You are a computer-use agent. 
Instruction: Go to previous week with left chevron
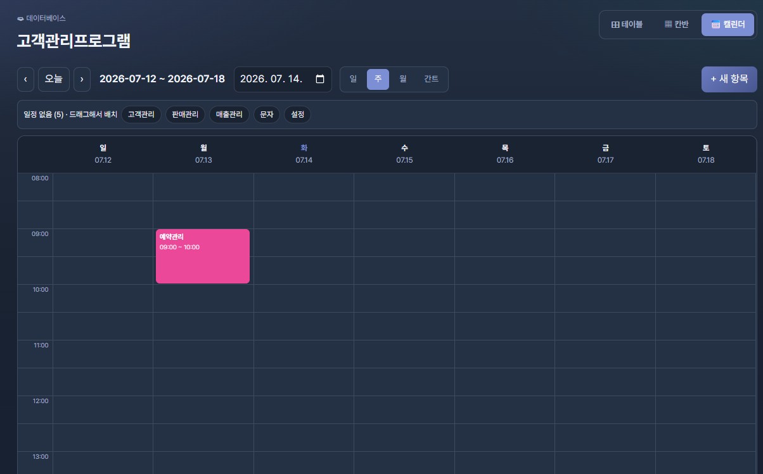(25, 79)
